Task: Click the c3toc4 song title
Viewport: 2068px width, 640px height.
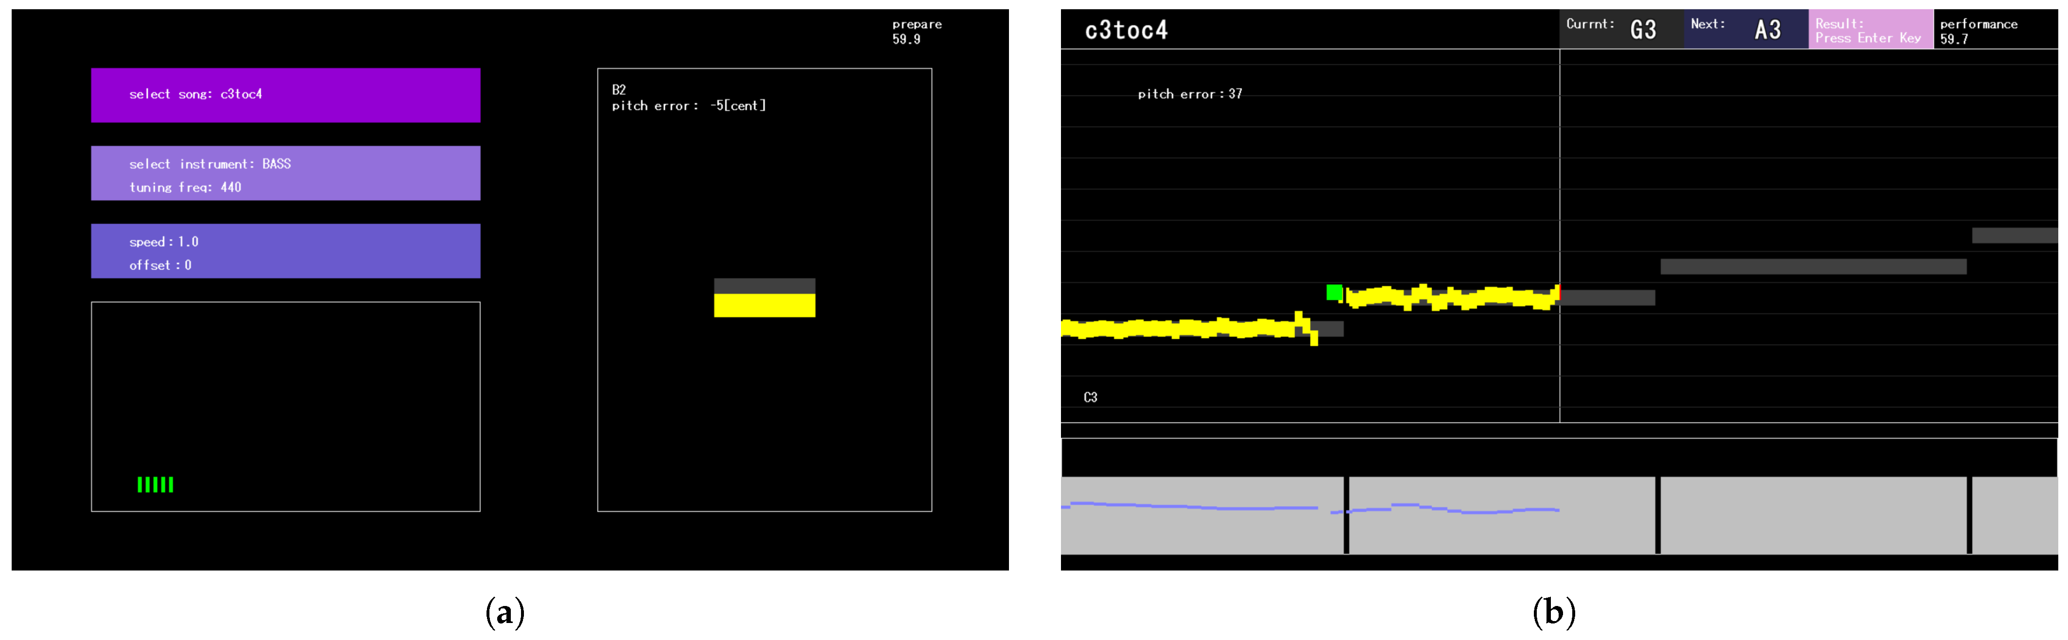Action: (x=1126, y=31)
